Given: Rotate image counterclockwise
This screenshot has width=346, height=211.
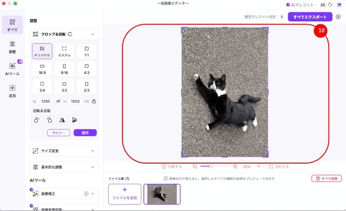Looking at the screenshot, I should (37, 120).
